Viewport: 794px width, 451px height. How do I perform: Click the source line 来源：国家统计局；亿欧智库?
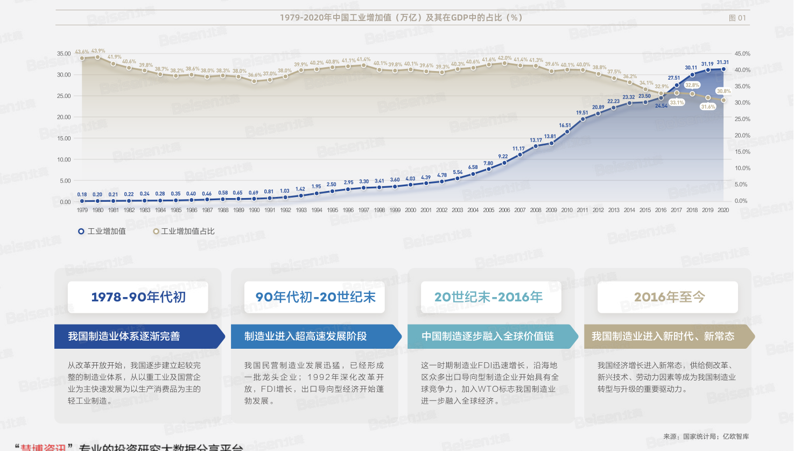click(x=706, y=436)
